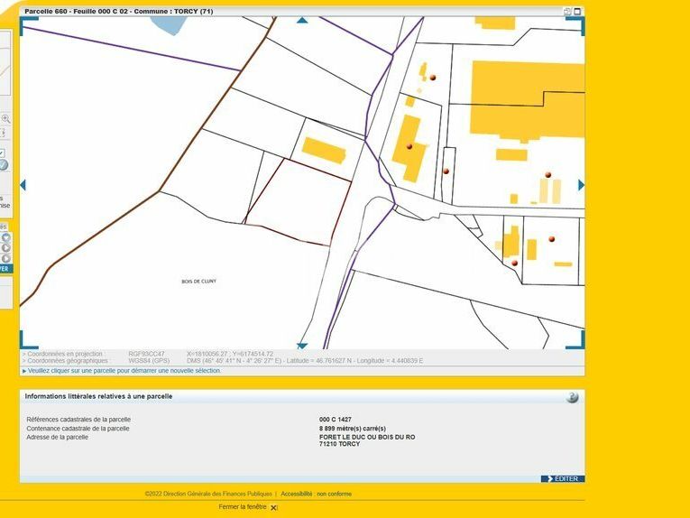Click the Coordonnées en projection label
690x518 pixels.
tap(62, 354)
